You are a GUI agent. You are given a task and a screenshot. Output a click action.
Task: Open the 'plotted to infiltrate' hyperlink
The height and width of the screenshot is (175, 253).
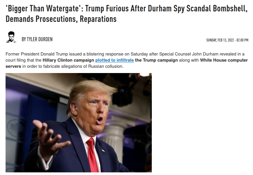(x=115, y=60)
